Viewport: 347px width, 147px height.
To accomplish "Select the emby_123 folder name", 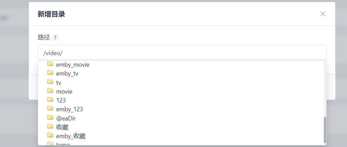I will click(69, 109).
